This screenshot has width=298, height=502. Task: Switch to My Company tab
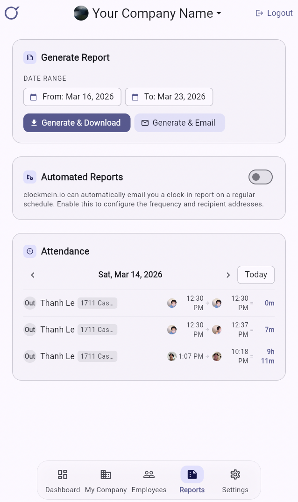click(x=106, y=480)
